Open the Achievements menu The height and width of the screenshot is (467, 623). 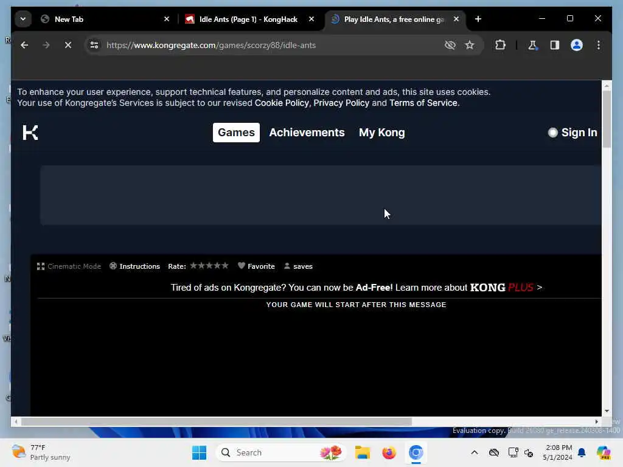pyautogui.click(x=307, y=132)
